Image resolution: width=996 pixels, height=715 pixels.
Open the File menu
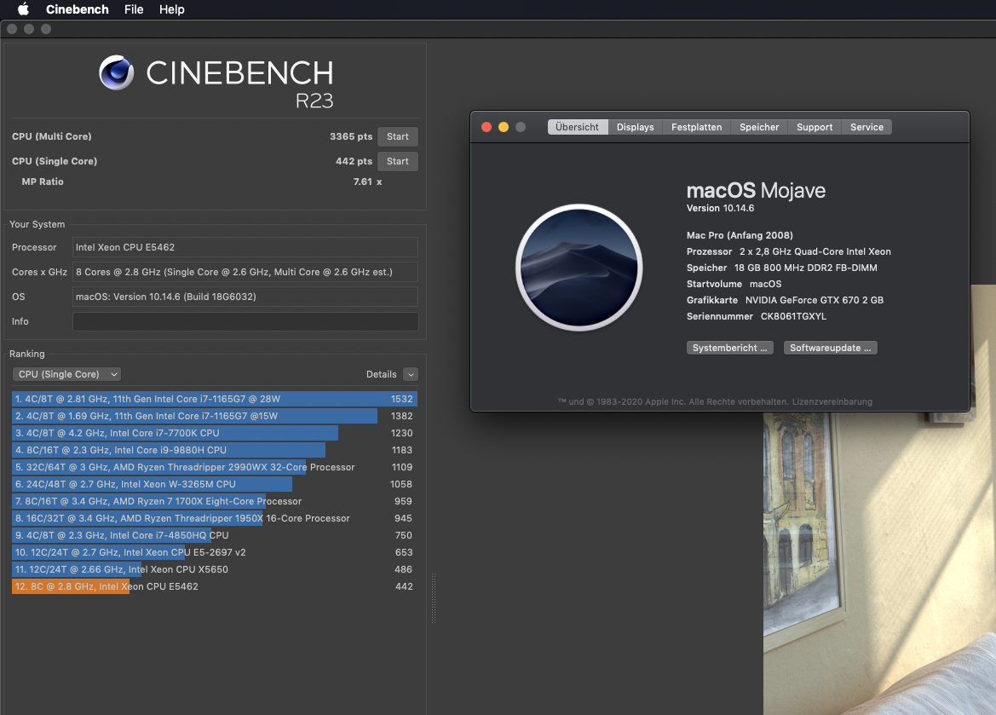click(134, 9)
